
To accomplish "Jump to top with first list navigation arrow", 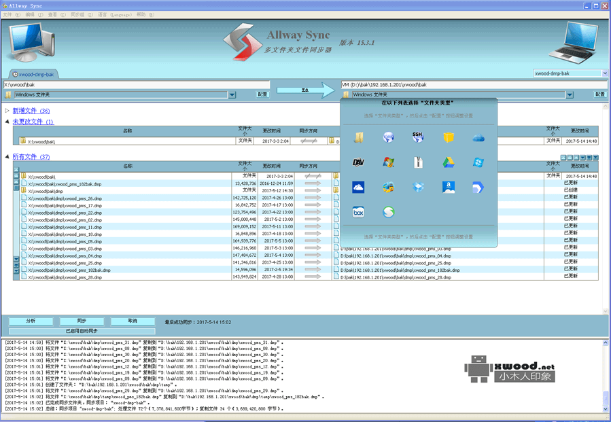I will click(x=563, y=158).
